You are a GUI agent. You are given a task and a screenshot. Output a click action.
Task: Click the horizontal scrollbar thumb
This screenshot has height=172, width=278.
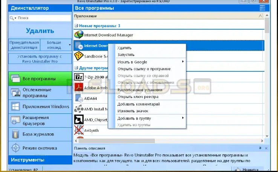[117, 141]
